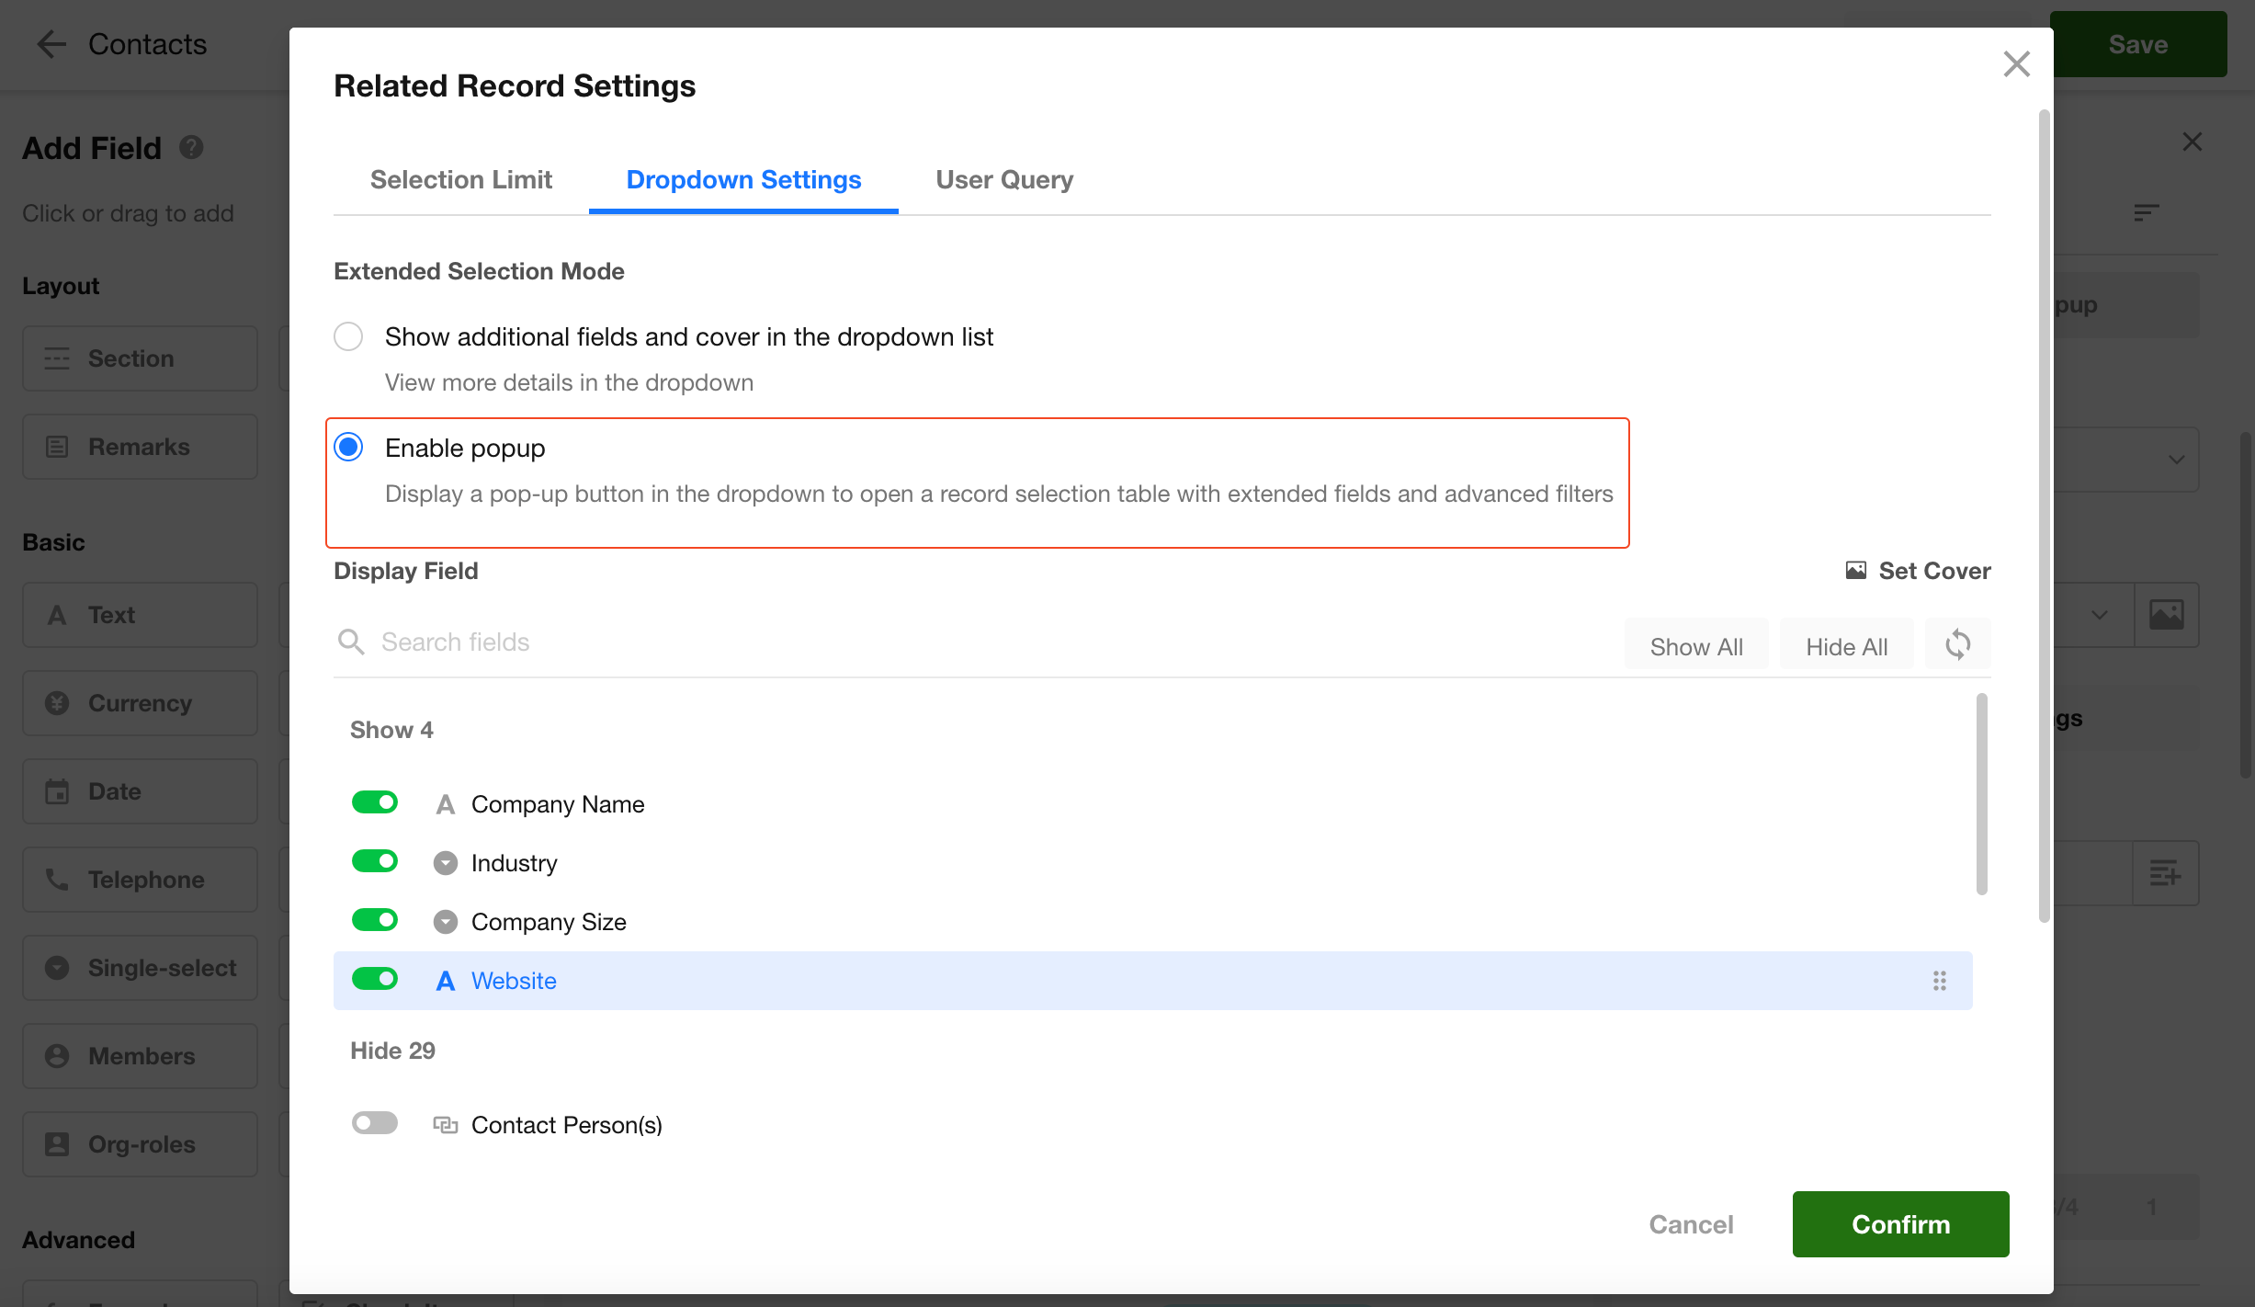The width and height of the screenshot is (2255, 1307).
Task: Click the field list scrollbar
Action: tap(1981, 793)
